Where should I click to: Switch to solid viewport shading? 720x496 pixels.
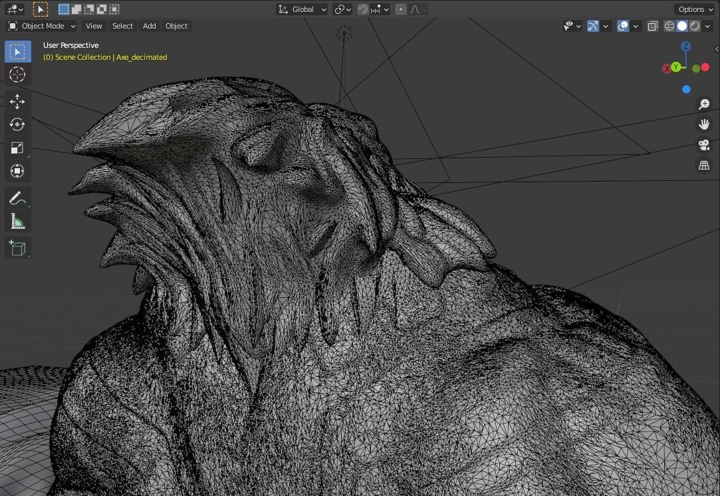(682, 26)
